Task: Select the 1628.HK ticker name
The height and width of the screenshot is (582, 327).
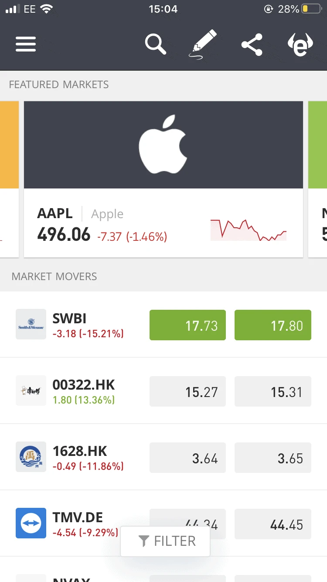Action: click(x=80, y=451)
